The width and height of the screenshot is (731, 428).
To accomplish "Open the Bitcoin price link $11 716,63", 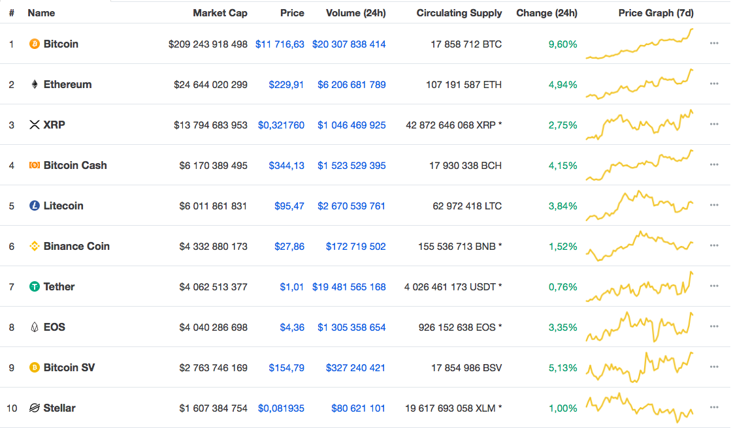I will tap(280, 44).
